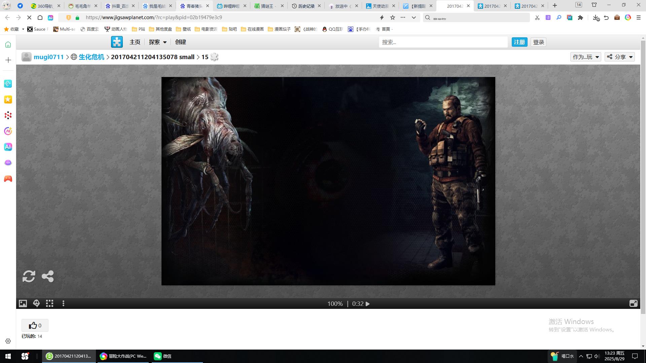The height and width of the screenshot is (363, 646).
Task: Click the Jigsaw Planet puzzle-piece logo
Action: point(117,42)
